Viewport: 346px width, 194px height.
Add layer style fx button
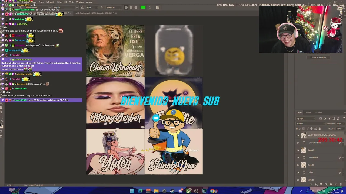pyautogui.click(x=316, y=185)
